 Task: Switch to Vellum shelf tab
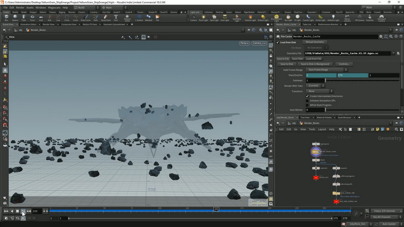(238, 12)
